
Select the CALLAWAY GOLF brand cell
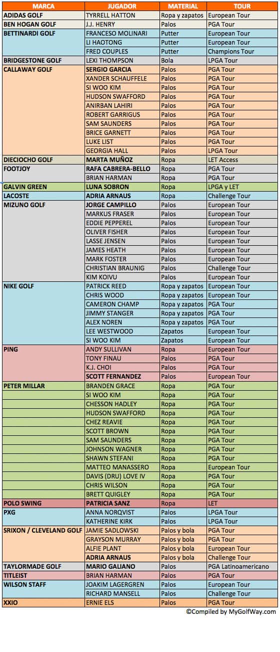point(43,110)
